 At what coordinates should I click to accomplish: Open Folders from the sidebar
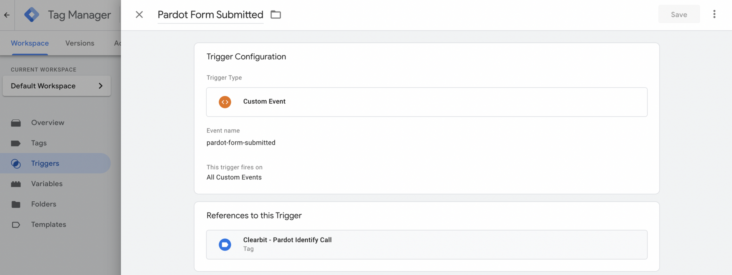[x=43, y=204]
